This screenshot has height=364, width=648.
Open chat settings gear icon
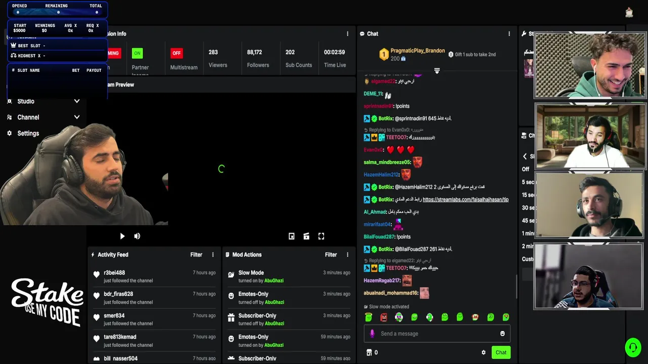tap(483, 352)
